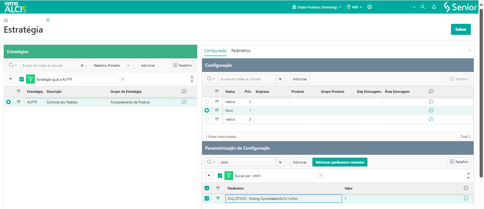484x209 pixels.
Task: Go to home via breadcrumb house icon
Action: (6, 20)
